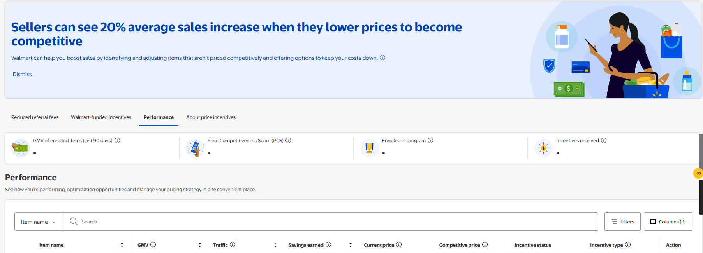Open the Filters button
The image size is (703, 253).
coord(622,222)
